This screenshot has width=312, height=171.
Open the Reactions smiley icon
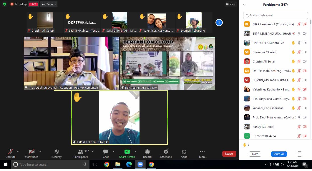pos(166,152)
